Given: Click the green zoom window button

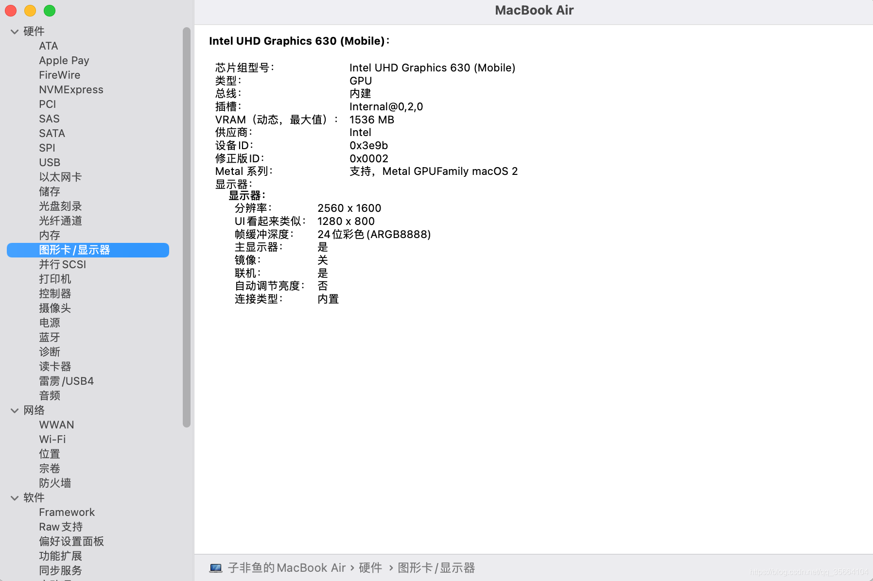Looking at the screenshot, I should click(x=50, y=11).
